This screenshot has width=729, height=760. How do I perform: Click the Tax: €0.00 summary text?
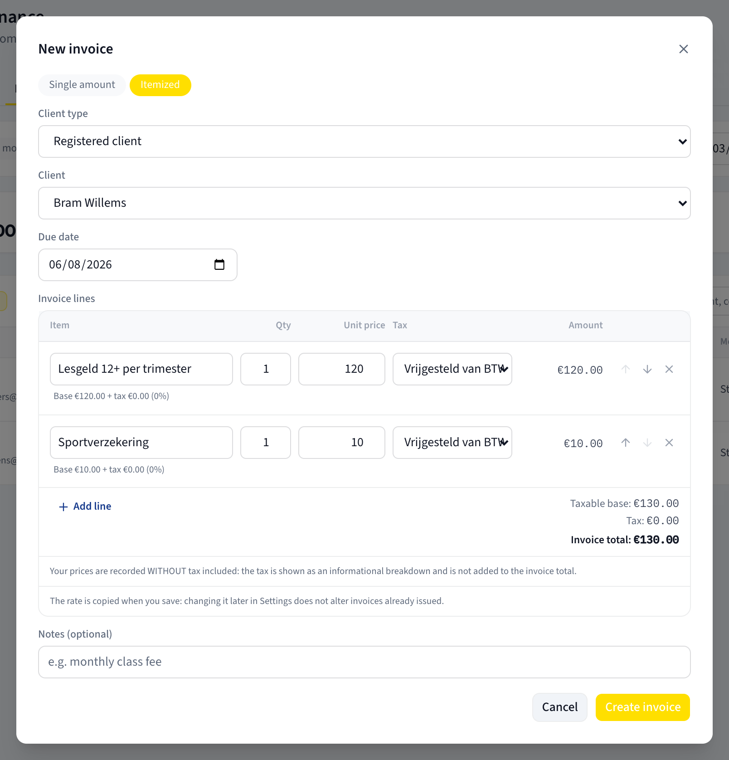(x=652, y=521)
